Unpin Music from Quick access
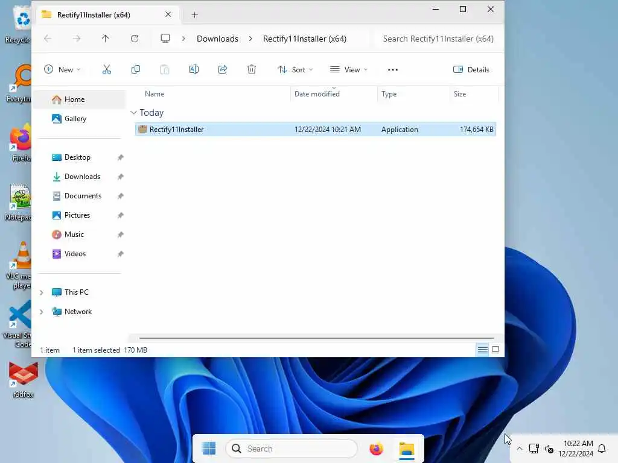The image size is (618, 463). (121, 235)
